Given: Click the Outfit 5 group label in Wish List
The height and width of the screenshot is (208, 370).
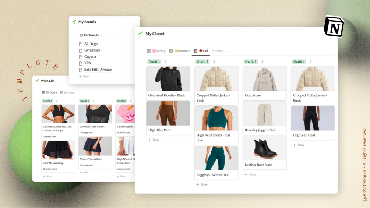Looking at the screenshot, I should (121, 101).
